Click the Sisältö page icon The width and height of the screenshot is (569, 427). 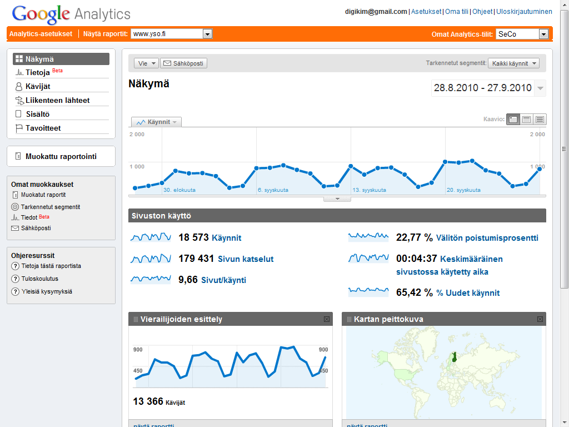click(18, 114)
